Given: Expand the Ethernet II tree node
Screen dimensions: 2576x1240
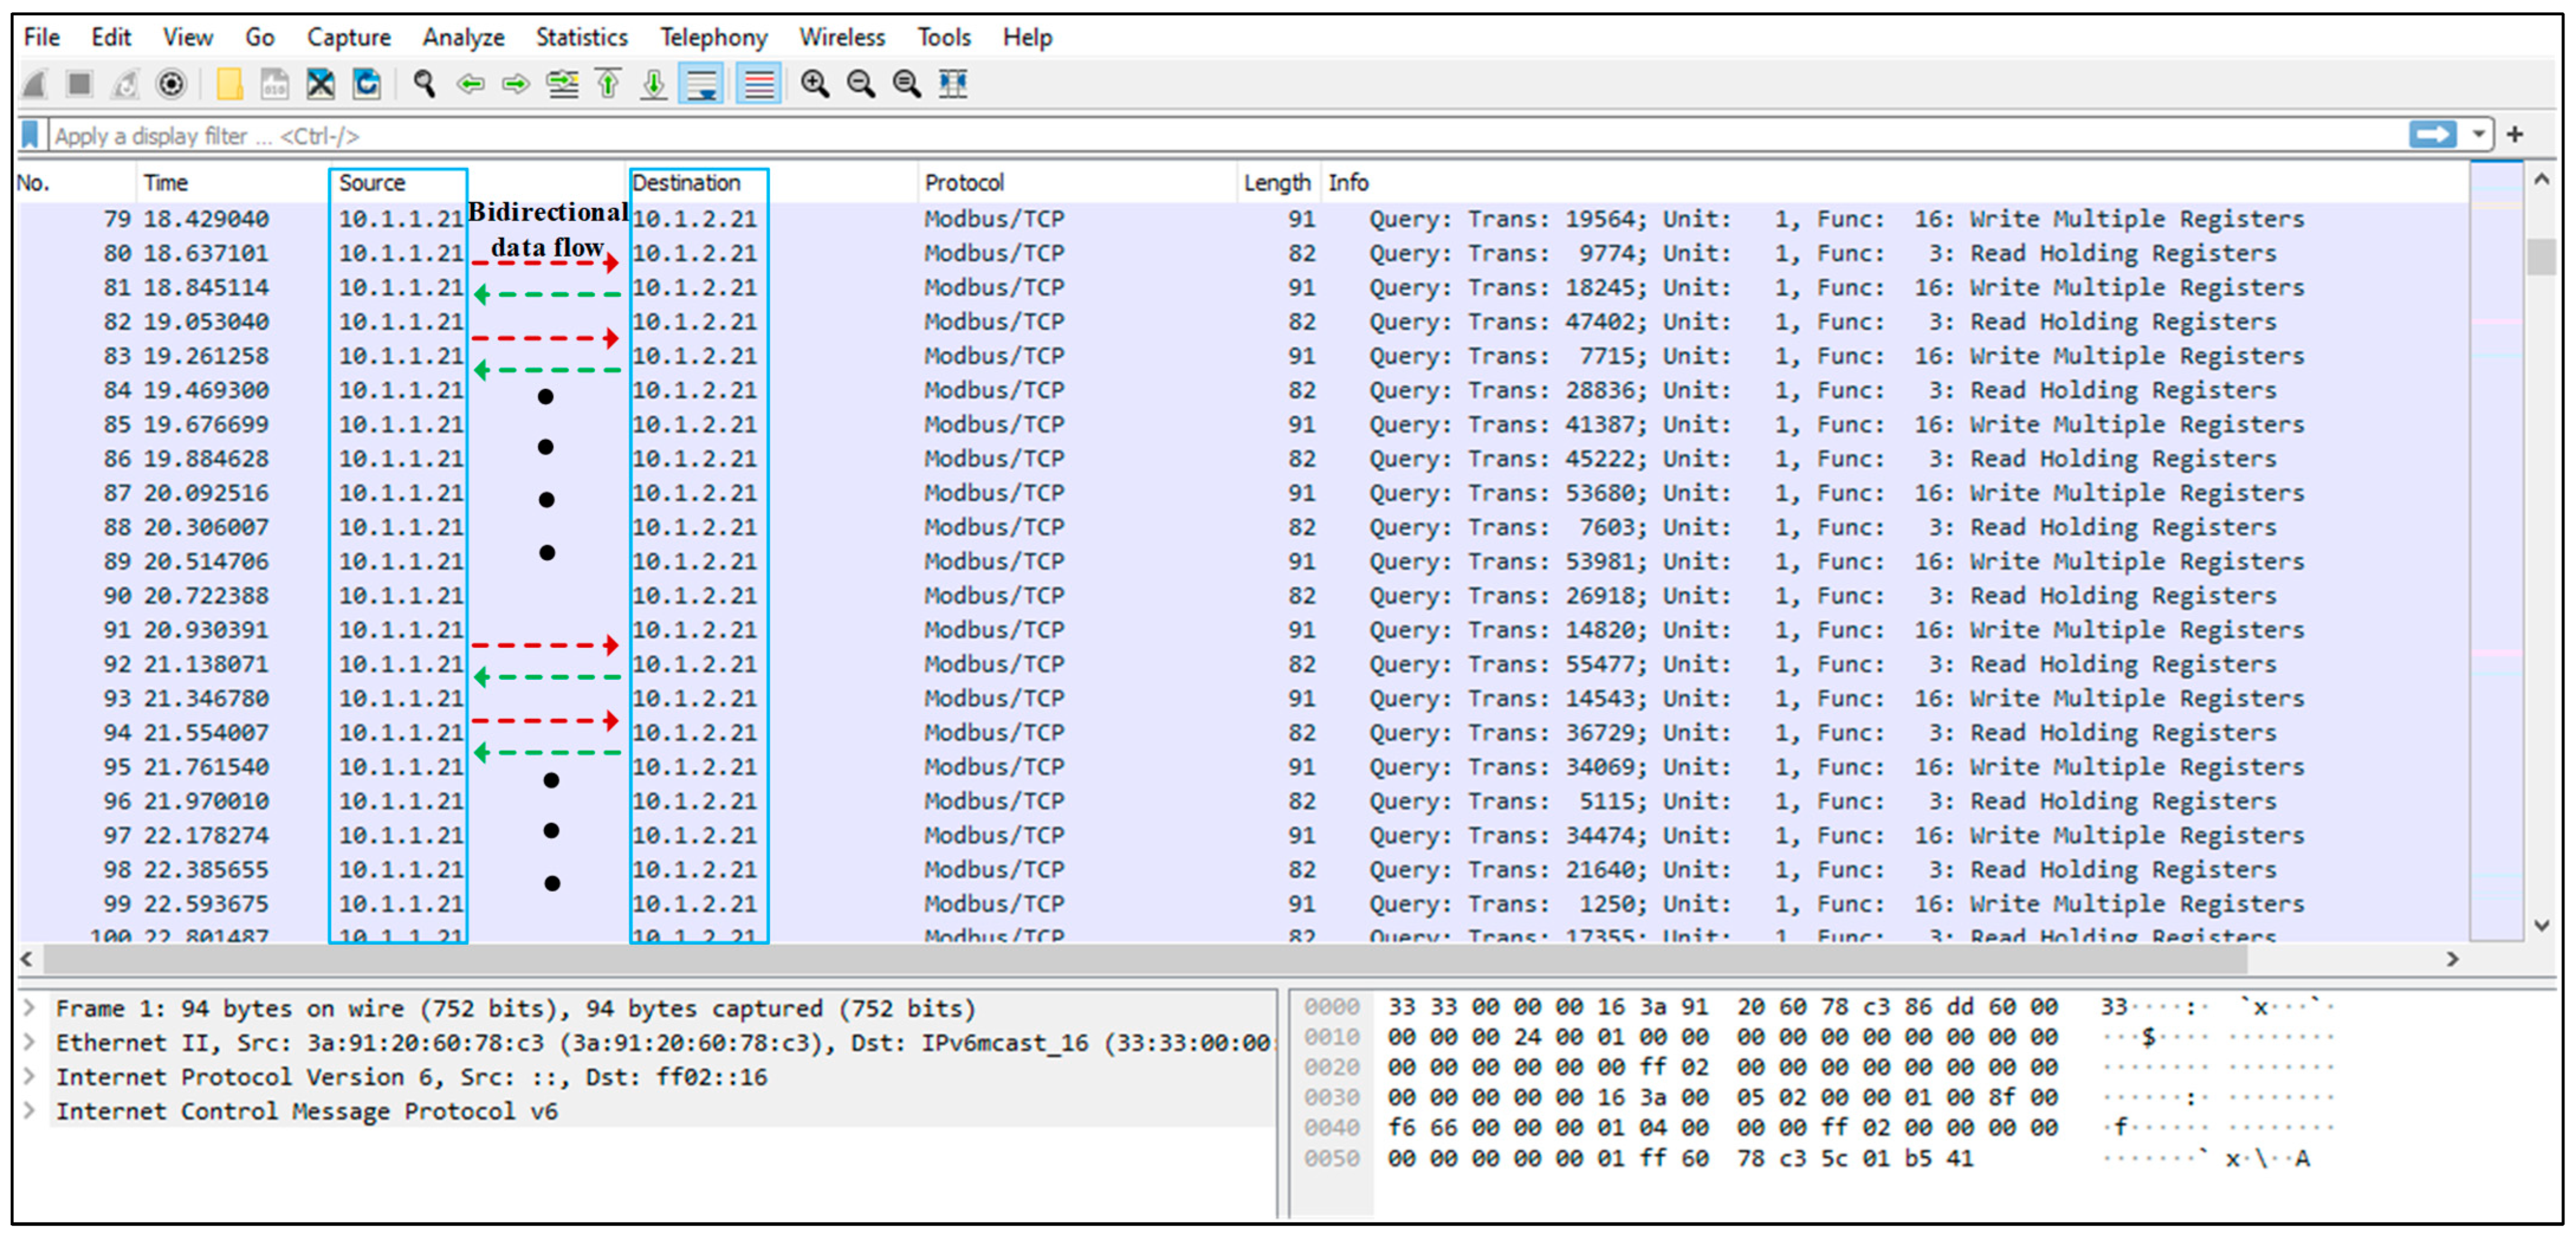Looking at the screenshot, I should pyautogui.click(x=30, y=1043).
